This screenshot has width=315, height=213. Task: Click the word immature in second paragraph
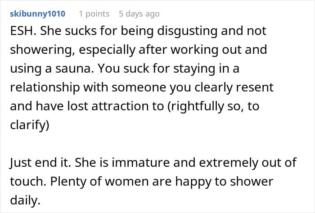click(x=140, y=162)
